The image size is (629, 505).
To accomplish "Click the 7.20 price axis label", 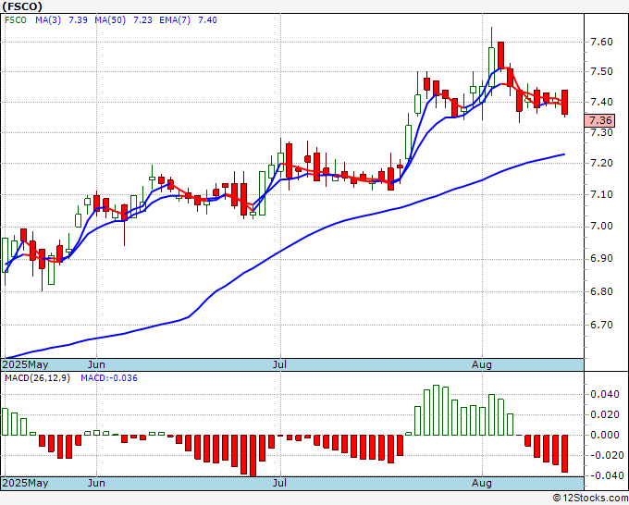I will coord(601,163).
